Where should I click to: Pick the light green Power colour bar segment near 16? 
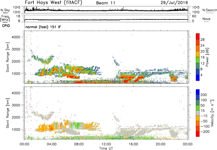pos(198,60)
